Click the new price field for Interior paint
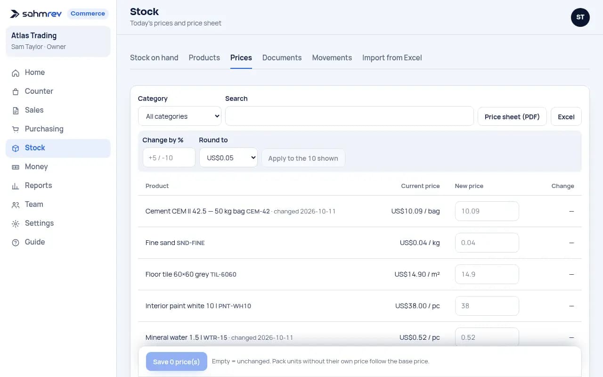603x377 pixels. coord(487,306)
